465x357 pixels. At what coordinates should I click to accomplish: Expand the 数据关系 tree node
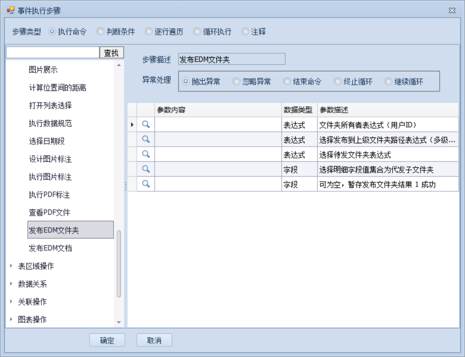tap(11, 284)
